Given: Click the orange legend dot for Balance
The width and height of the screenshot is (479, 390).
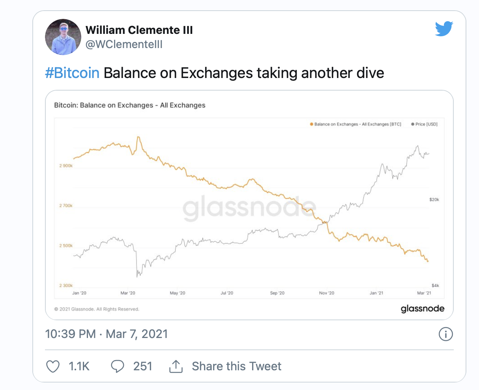Looking at the screenshot, I should click(x=311, y=124).
